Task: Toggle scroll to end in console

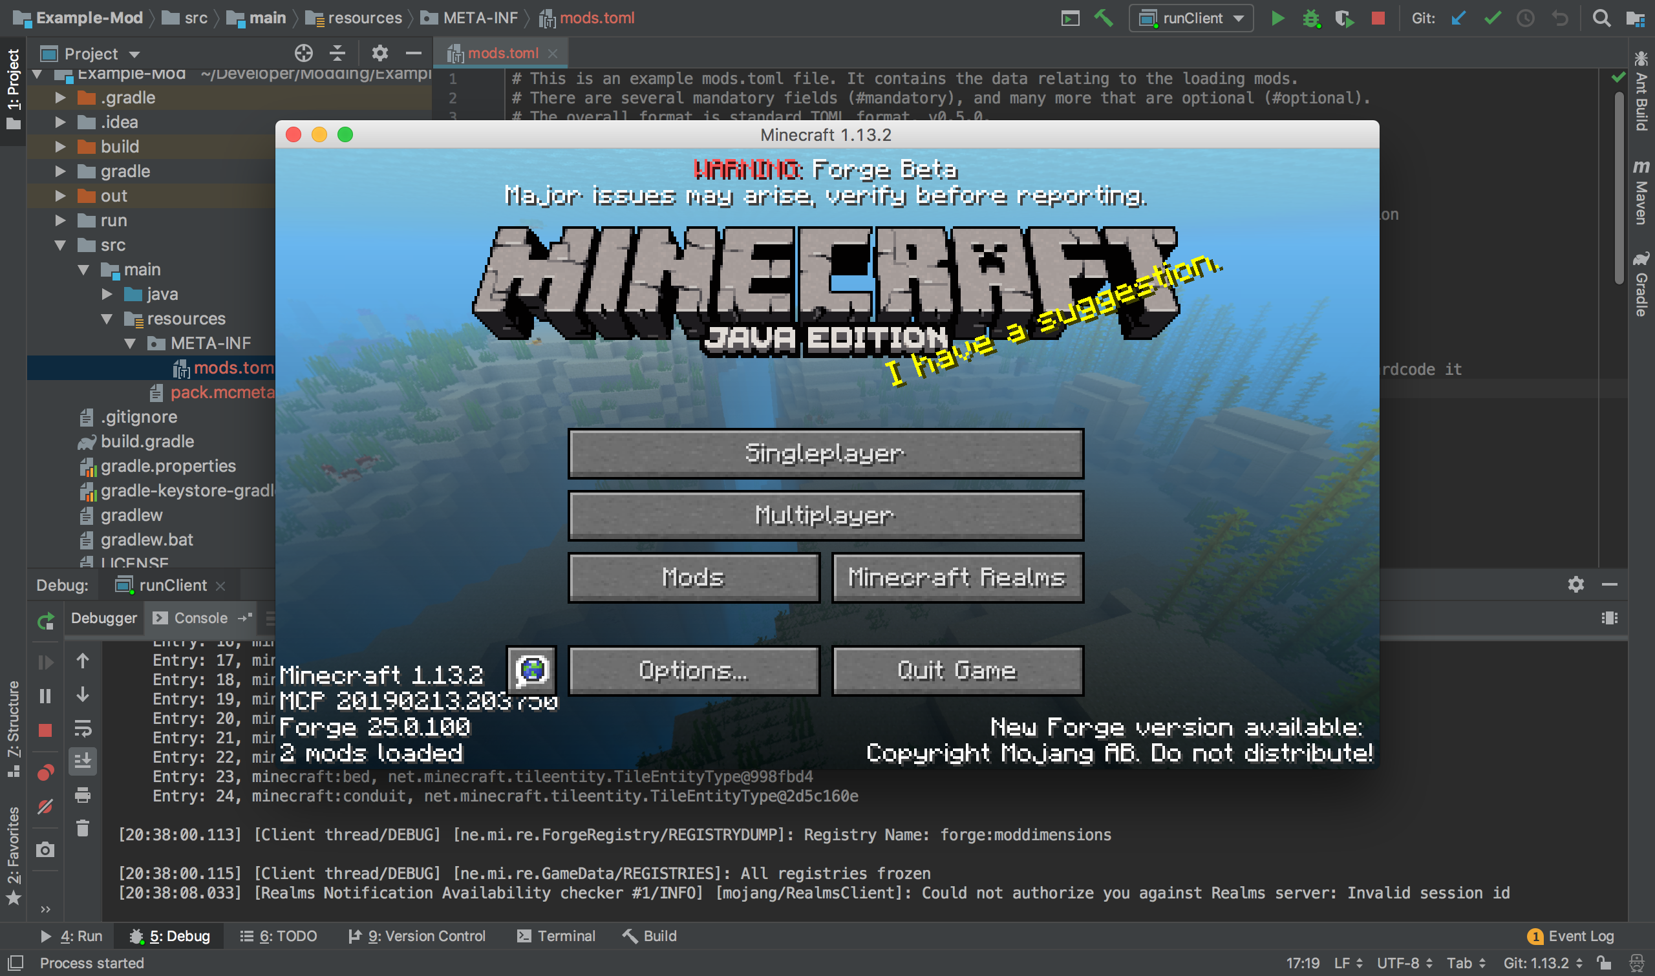Action: 83,761
